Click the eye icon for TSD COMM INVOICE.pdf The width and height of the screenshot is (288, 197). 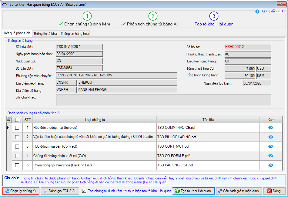pos(271,128)
